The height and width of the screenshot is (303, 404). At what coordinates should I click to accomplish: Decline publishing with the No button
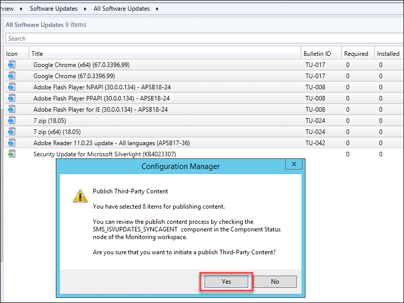coord(275,282)
